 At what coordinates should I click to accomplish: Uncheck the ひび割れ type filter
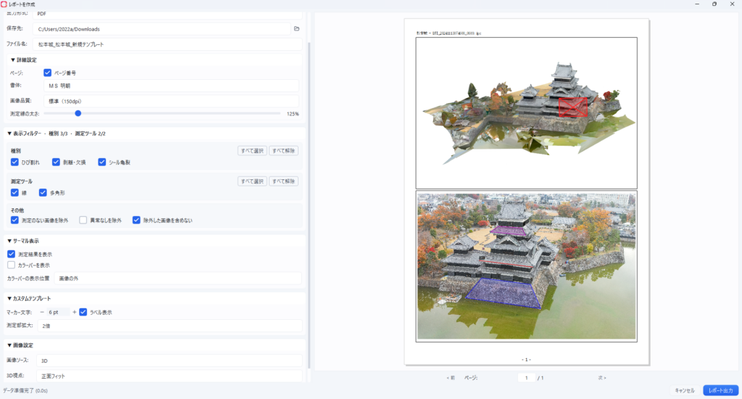[x=14, y=162]
